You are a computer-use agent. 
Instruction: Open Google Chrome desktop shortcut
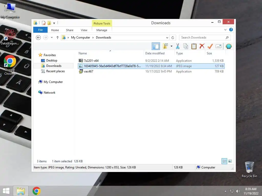coord(10,65)
